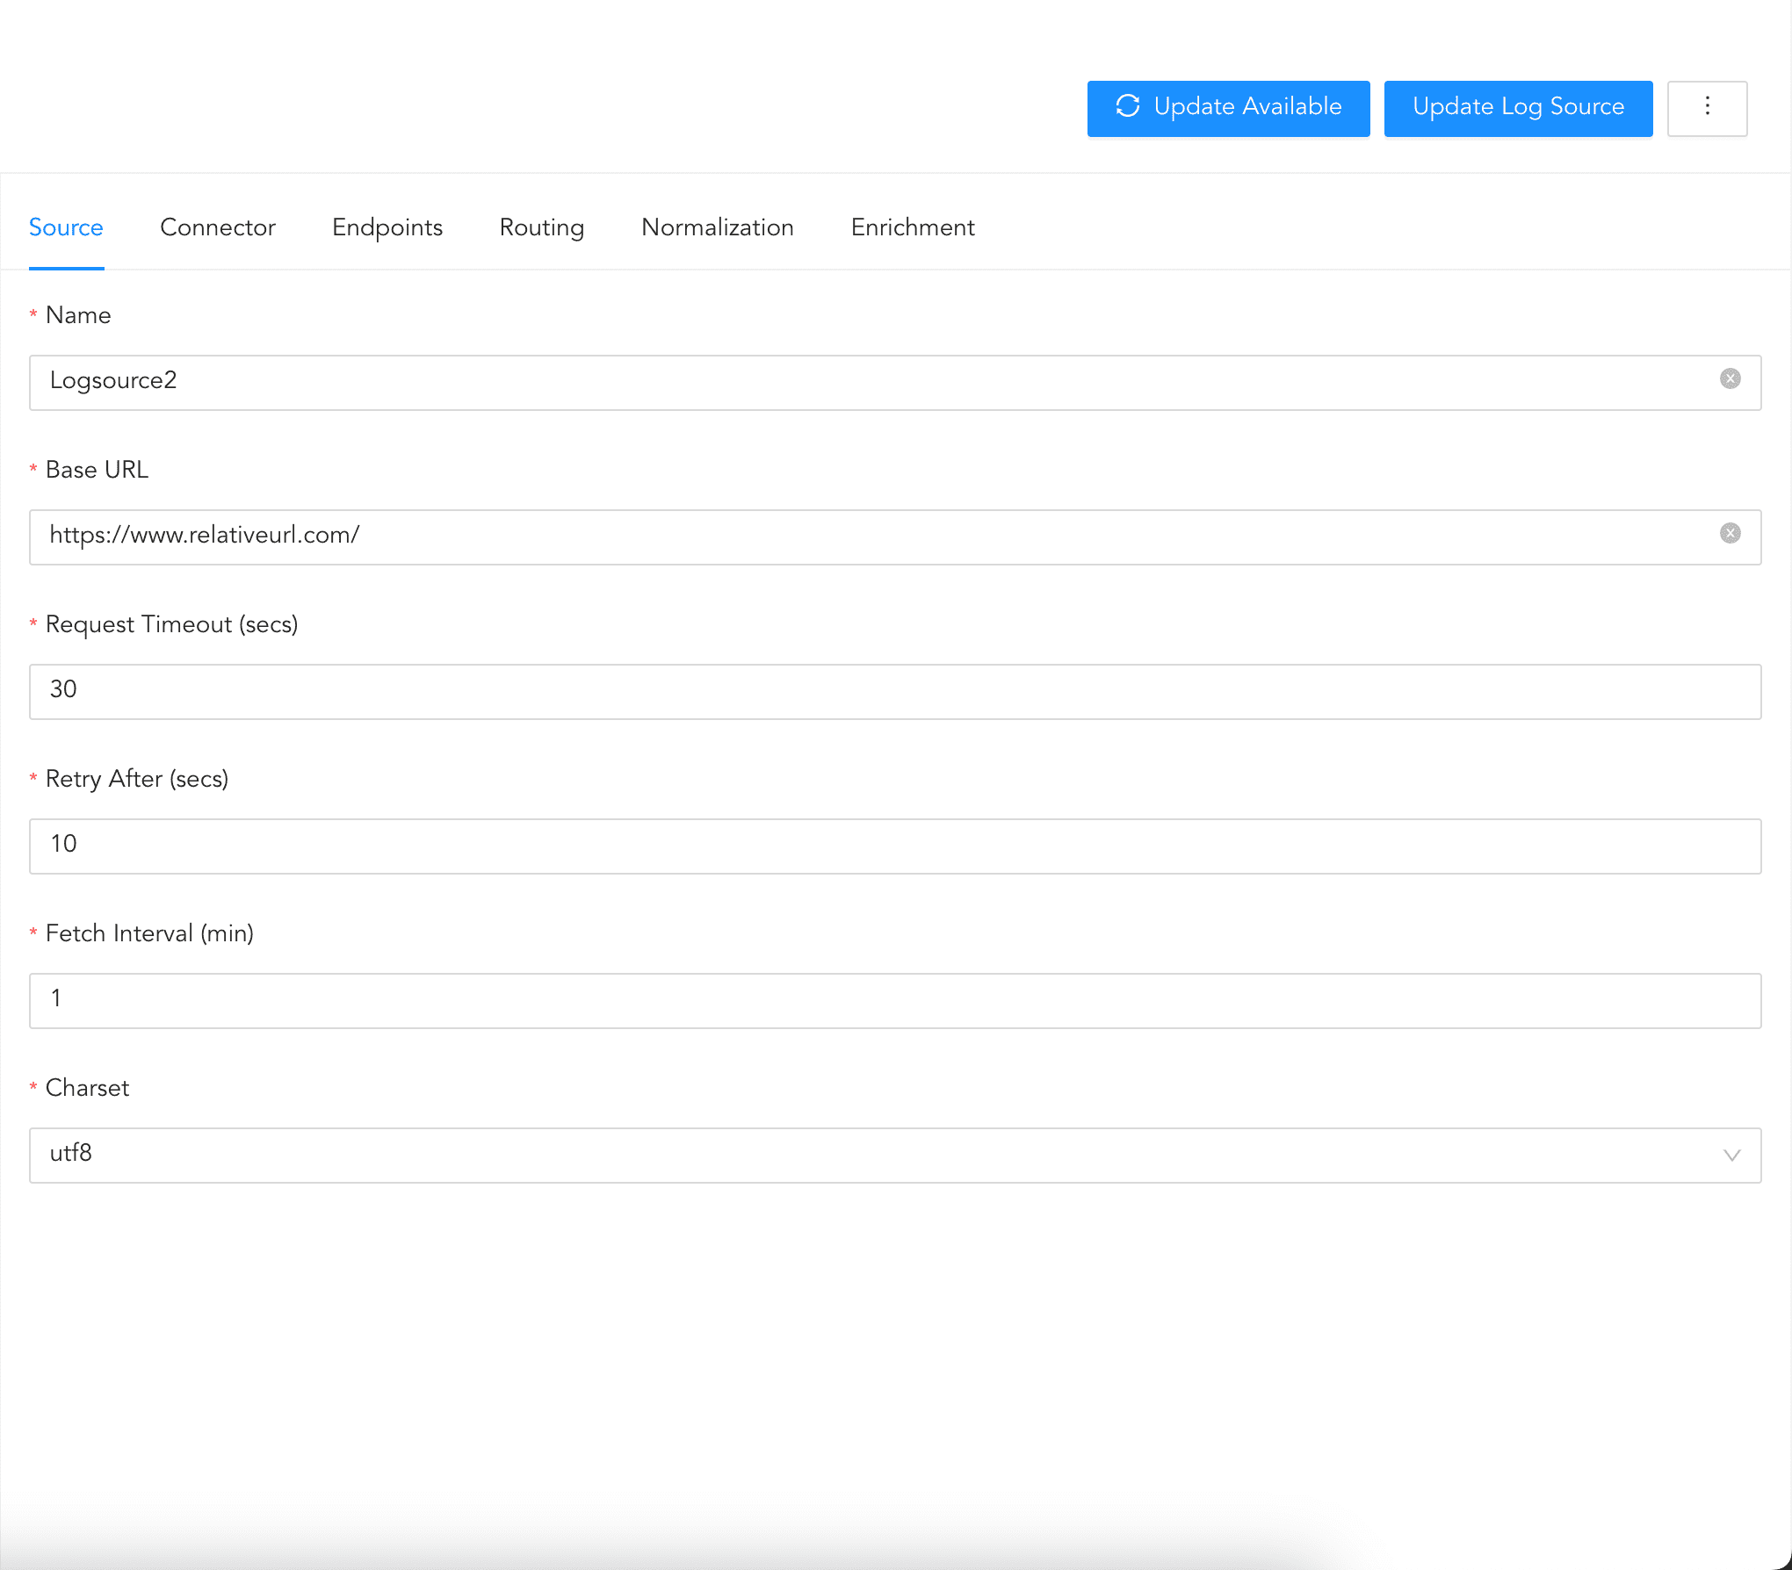Clear the Base URL field with the X icon
The image size is (1792, 1570).
(1730, 533)
